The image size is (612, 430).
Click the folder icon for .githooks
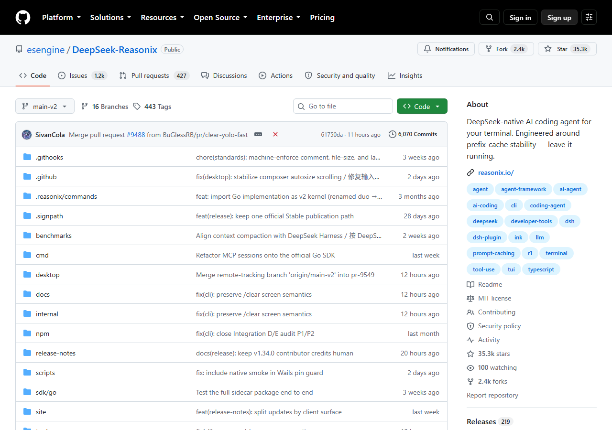(27, 157)
